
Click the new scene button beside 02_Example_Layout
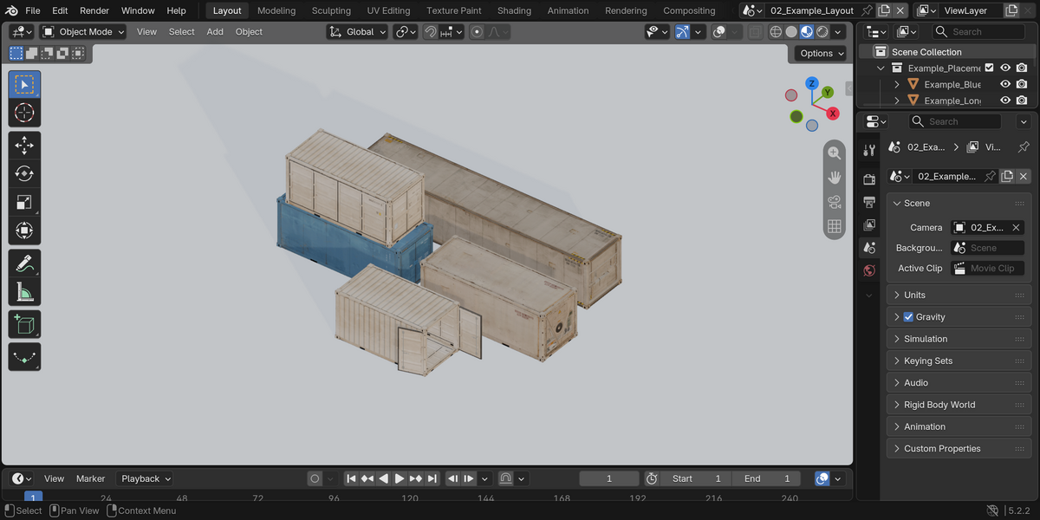(x=883, y=10)
